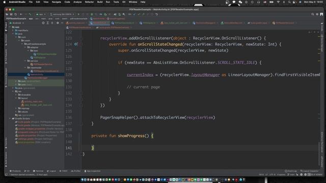
Task: Click the Back navigation arrow
Action: coord(21,14)
